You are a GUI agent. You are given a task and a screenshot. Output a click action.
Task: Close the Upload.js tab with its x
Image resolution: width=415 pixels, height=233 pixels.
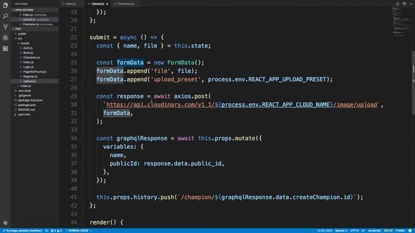point(107,4)
